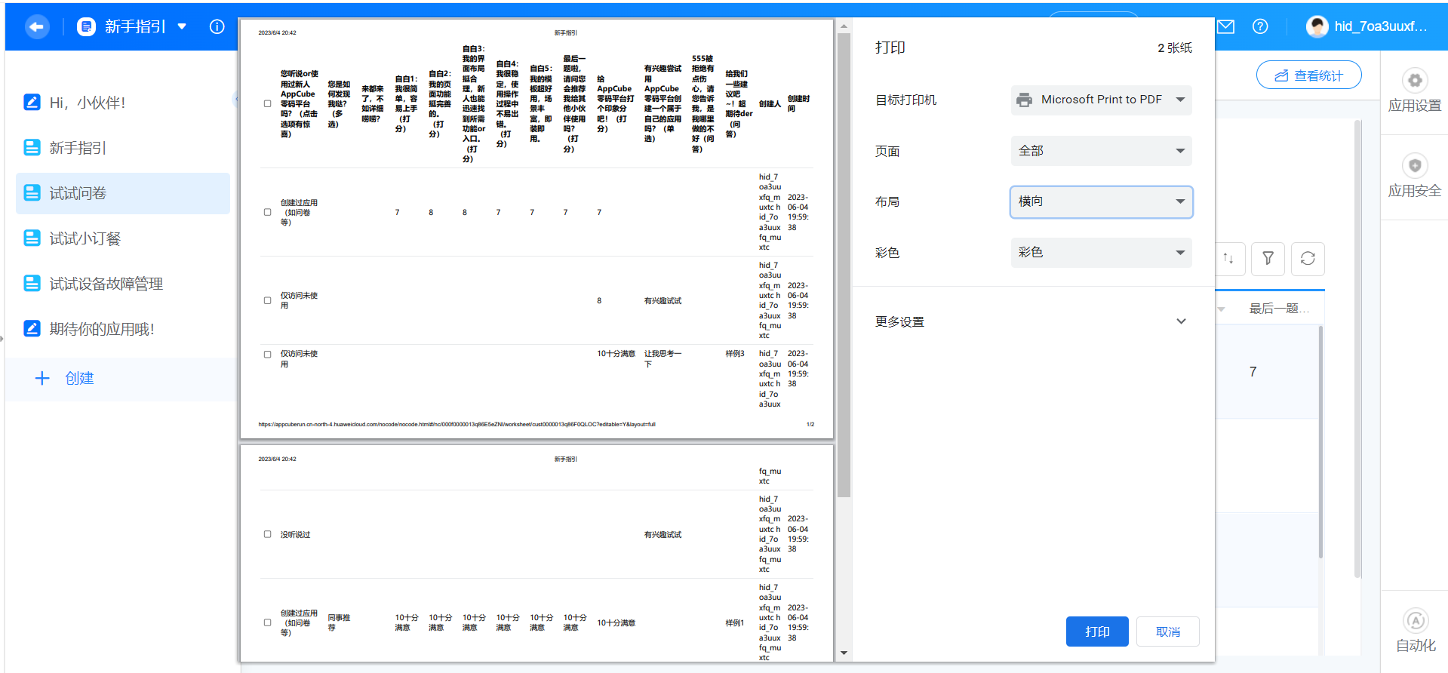The width and height of the screenshot is (1448, 673).
Task: Toggle the header row checkbox in preview
Action: (x=267, y=104)
